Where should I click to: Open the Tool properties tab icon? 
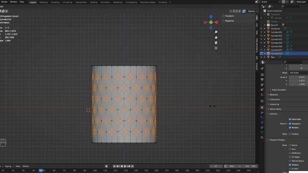[x=262, y=68]
